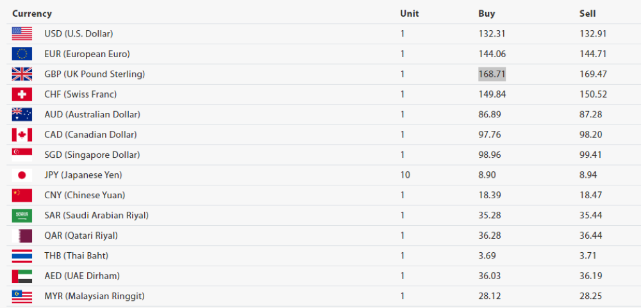Click the Qatar flag icon
The height and width of the screenshot is (308, 641).
coord(22,235)
